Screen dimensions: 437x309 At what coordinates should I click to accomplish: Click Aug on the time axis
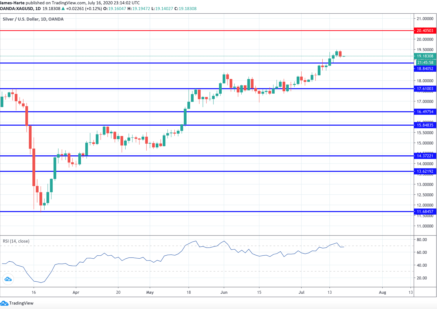(x=383, y=292)
